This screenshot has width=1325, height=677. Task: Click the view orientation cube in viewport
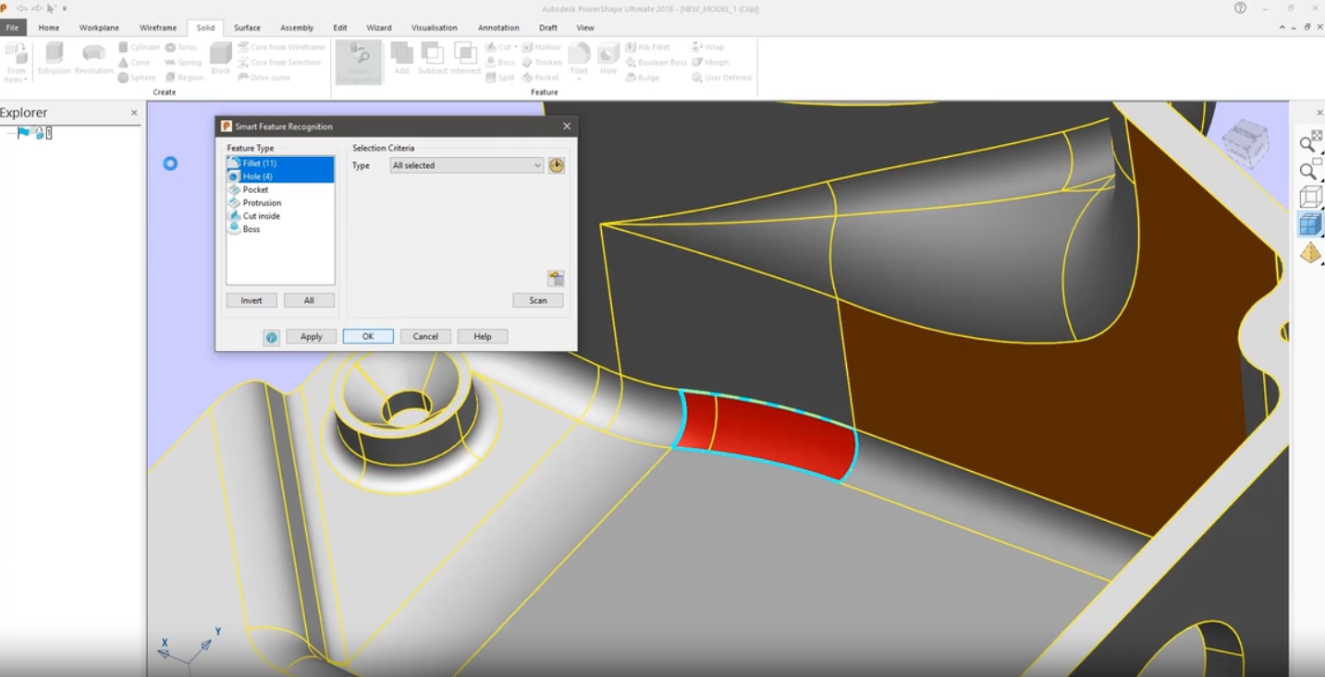click(1245, 143)
